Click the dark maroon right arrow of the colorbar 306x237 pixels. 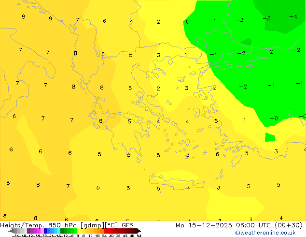pos(139,231)
